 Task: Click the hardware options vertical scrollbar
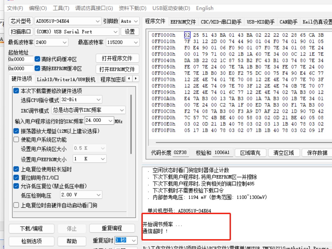pos(131,124)
